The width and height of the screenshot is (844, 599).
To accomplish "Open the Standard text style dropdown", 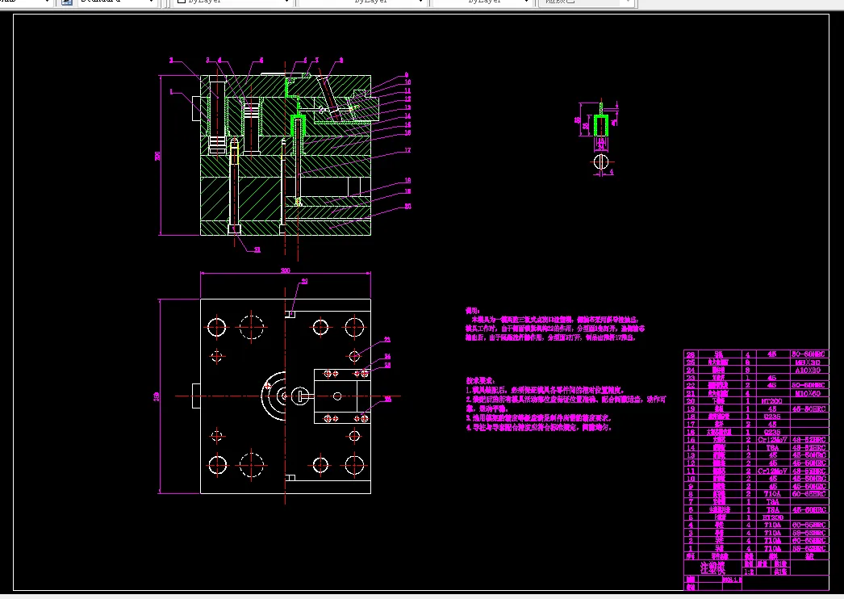I will [117, 2].
